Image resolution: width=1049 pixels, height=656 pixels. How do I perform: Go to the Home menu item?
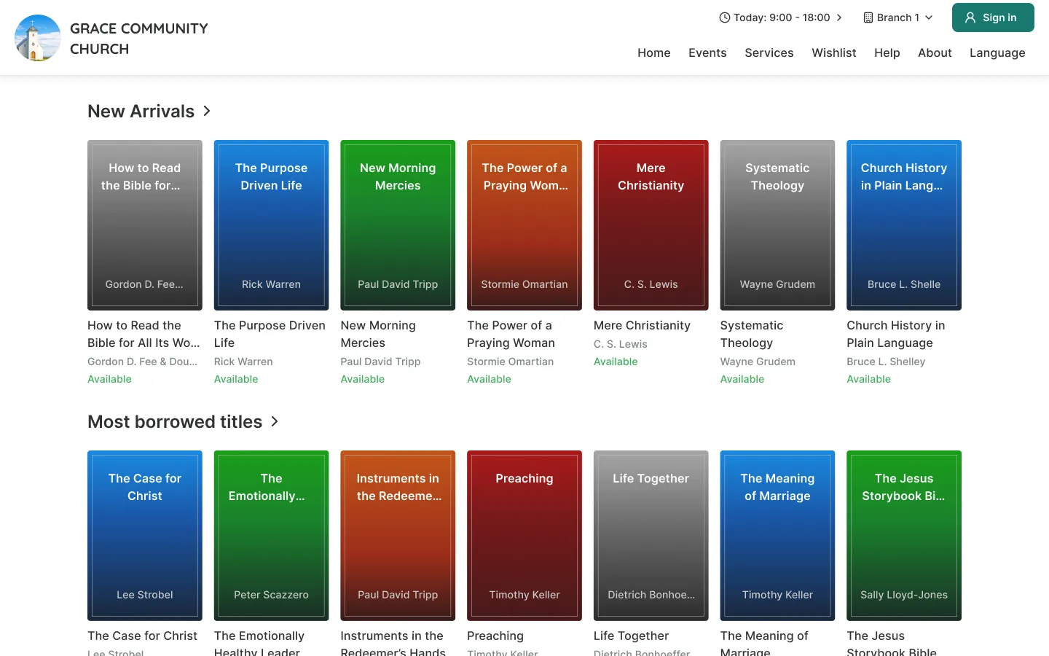tap(654, 52)
